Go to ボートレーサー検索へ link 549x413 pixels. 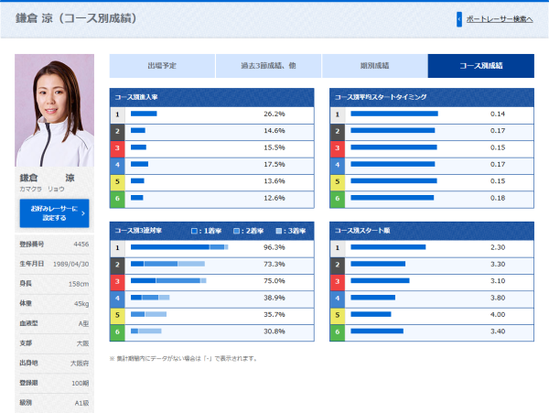(500, 19)
